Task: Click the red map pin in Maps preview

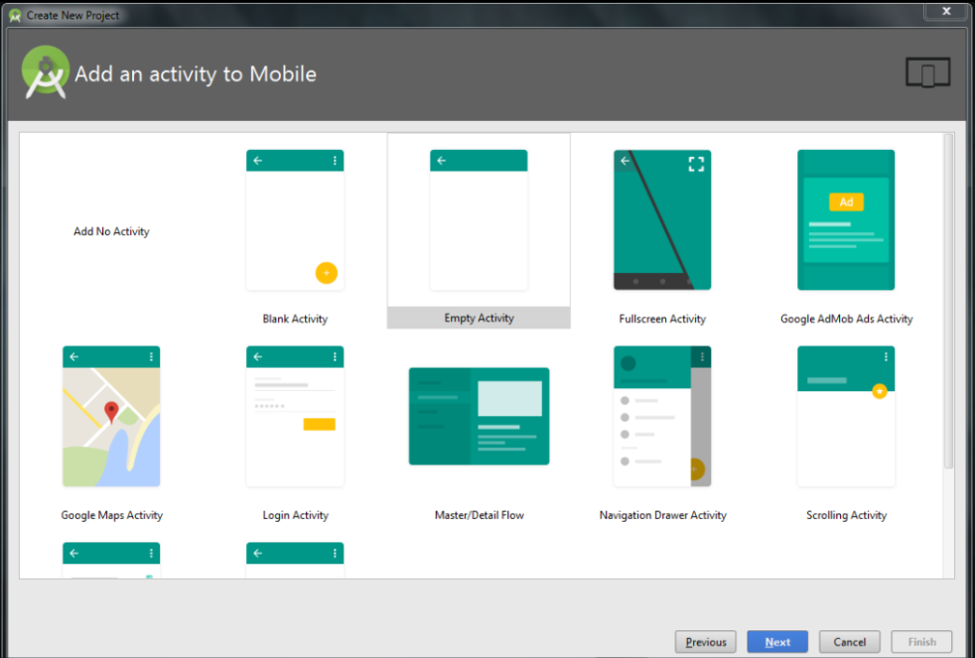Action: 111,412
